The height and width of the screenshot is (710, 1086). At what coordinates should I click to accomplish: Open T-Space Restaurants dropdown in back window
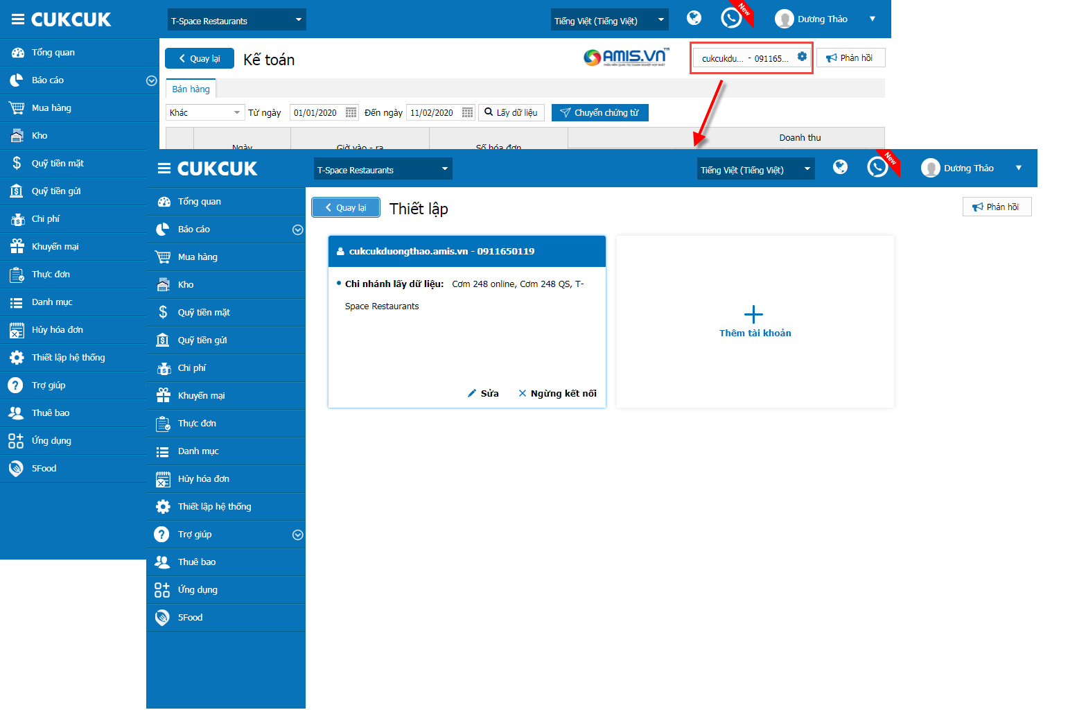[x=237, y=20]
